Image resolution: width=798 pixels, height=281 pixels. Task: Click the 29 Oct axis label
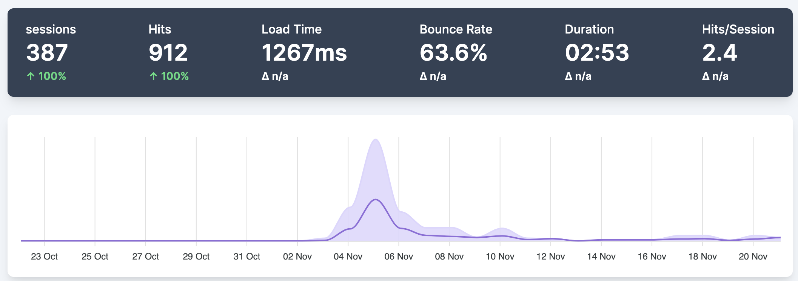196,257
